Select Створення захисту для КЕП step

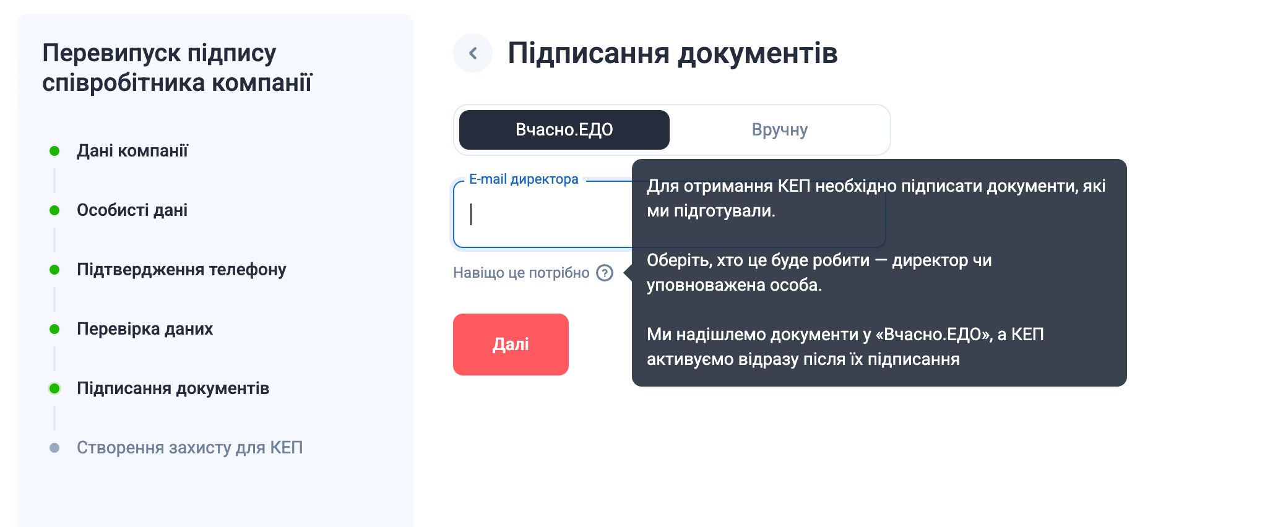pos(189,448)
